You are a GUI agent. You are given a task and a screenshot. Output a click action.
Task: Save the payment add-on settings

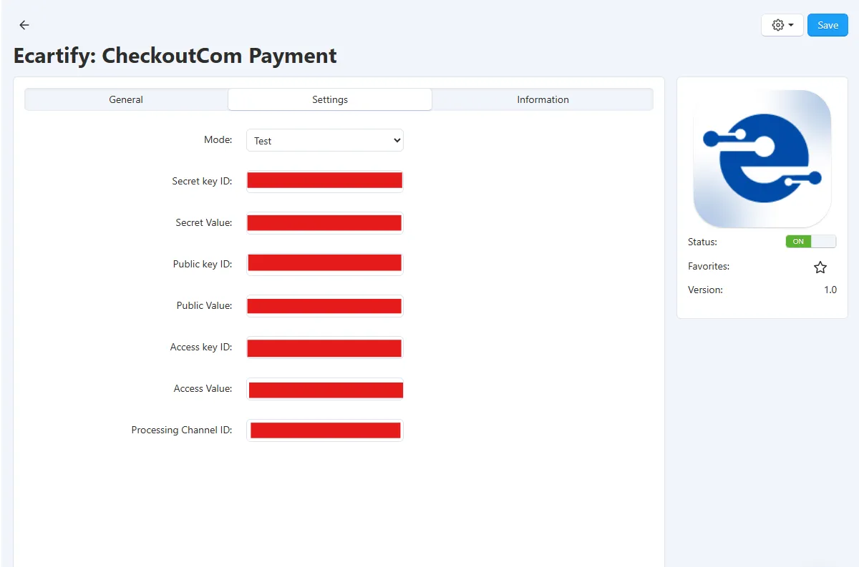[828, 25]
